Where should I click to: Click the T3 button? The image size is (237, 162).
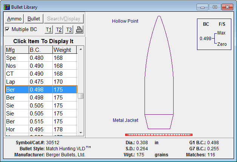tap(69, 30)
